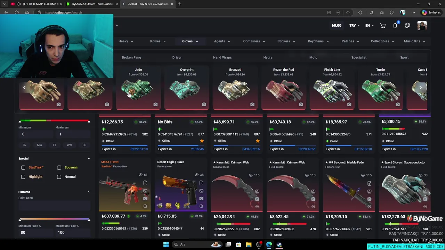Click the carousel next arrow
This screenshot has height=250, width=445.
click(420, 88)
